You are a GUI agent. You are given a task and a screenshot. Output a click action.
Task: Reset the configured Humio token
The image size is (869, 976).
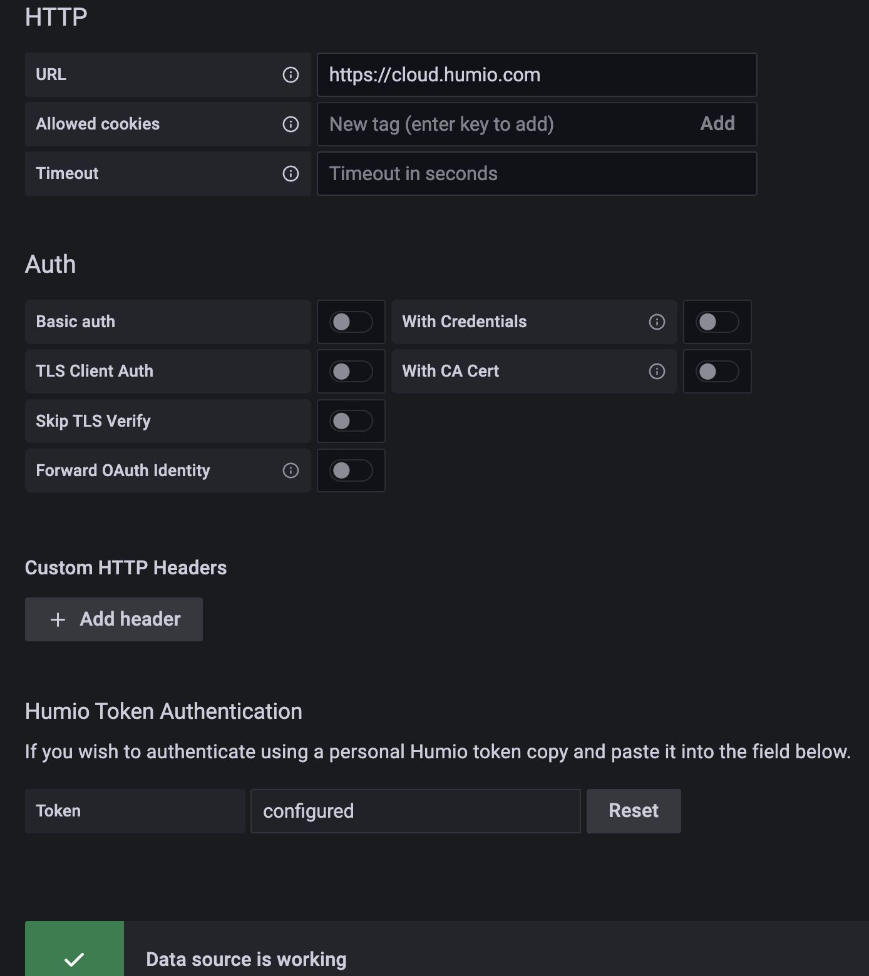click(633, 811)
